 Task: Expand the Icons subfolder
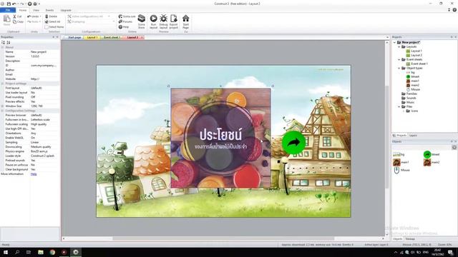[x=404, y=111]
